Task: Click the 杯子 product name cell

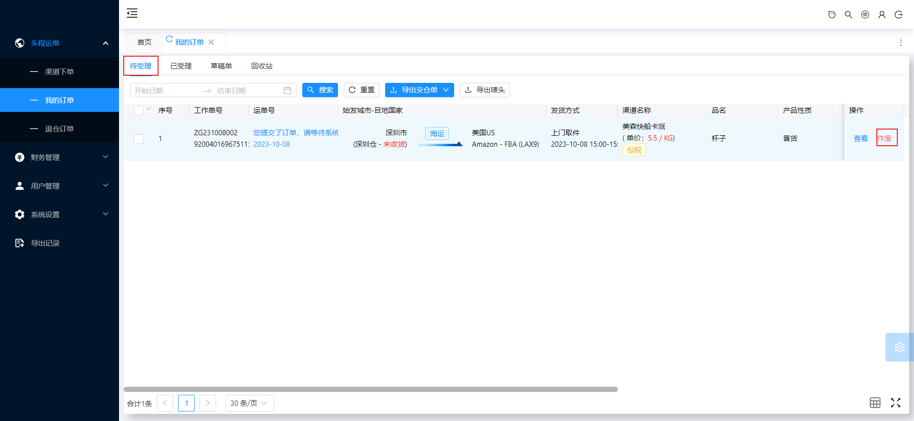Action: click(718, 139)
